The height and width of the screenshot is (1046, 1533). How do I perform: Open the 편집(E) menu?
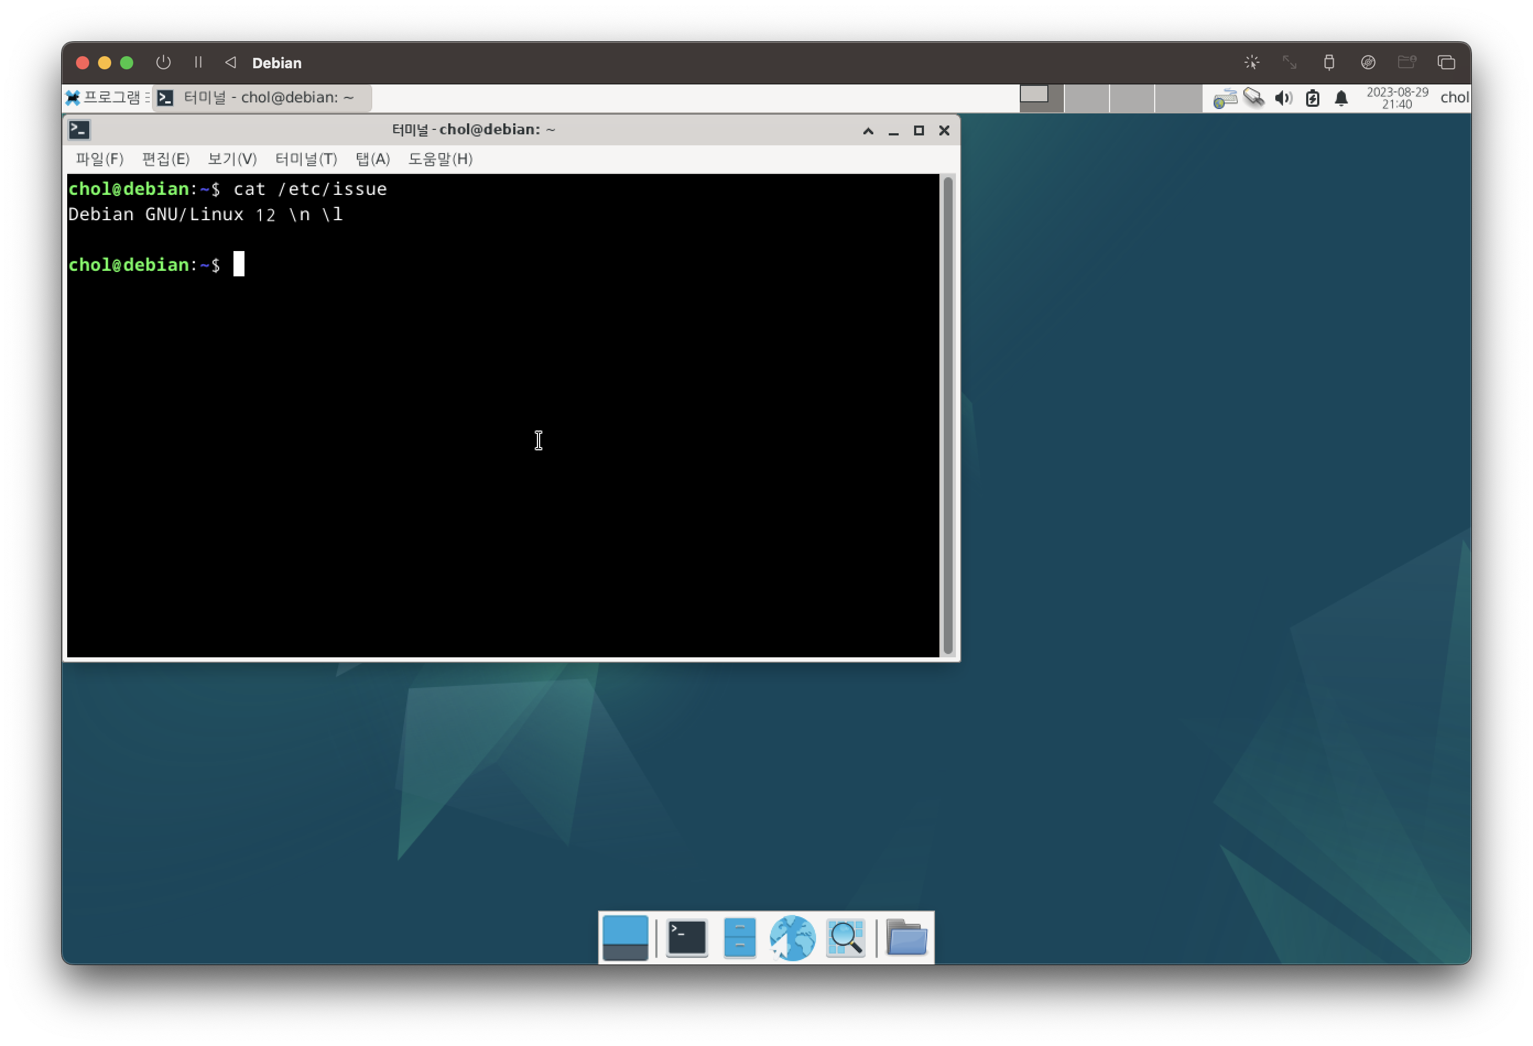coord(166,159)
